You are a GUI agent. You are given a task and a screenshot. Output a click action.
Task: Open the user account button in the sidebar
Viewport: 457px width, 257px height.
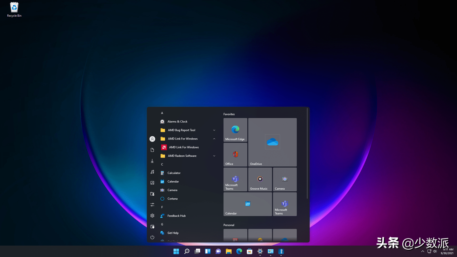click(x=152, y=139)
